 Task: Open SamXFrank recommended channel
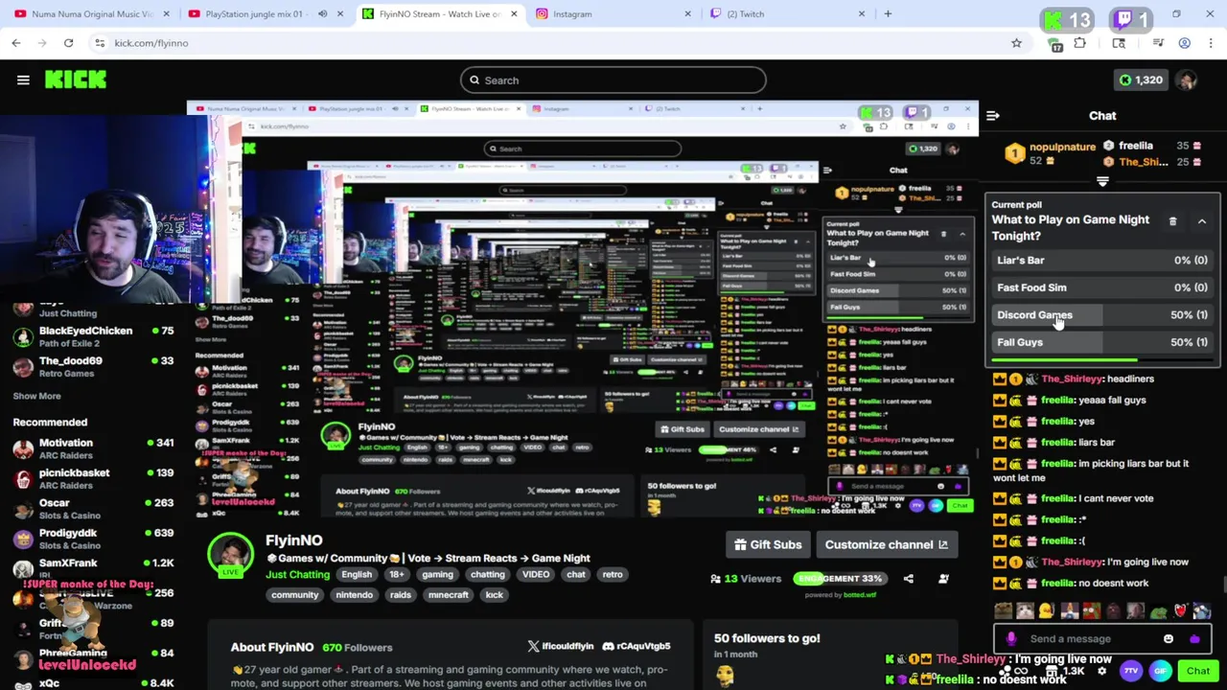click(93, 568)
